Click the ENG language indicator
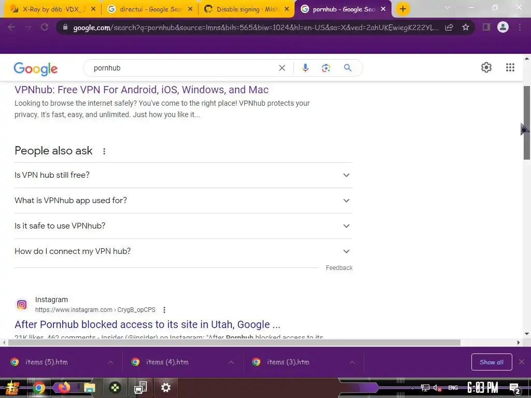The height and width of the screenshot is (398, 531). coord(453,388)
